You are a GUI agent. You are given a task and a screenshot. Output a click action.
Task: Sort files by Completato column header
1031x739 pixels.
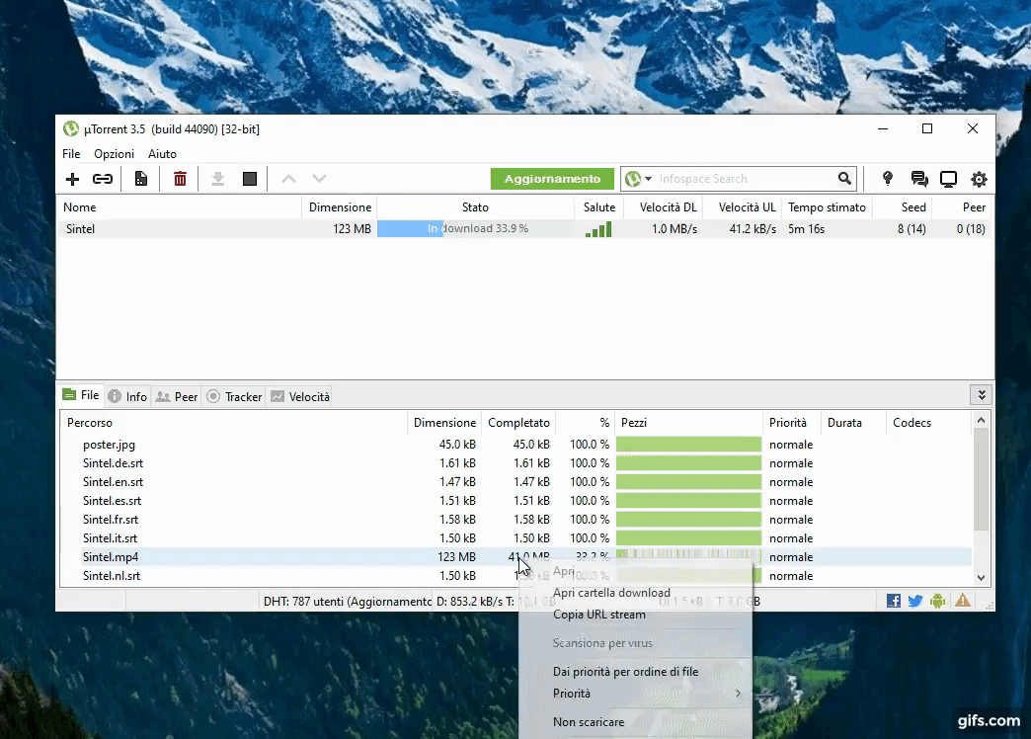tap(518, 423)
